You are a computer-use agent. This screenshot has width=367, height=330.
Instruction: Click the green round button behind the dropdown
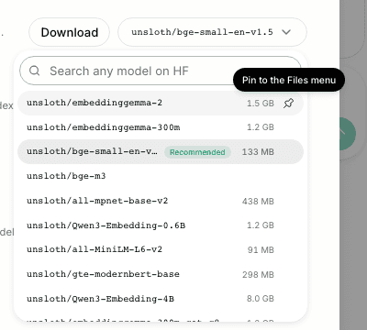tap(348, 134)
